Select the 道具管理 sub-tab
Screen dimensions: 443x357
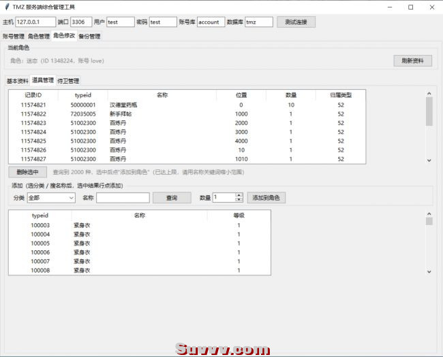tap(43, 80)
